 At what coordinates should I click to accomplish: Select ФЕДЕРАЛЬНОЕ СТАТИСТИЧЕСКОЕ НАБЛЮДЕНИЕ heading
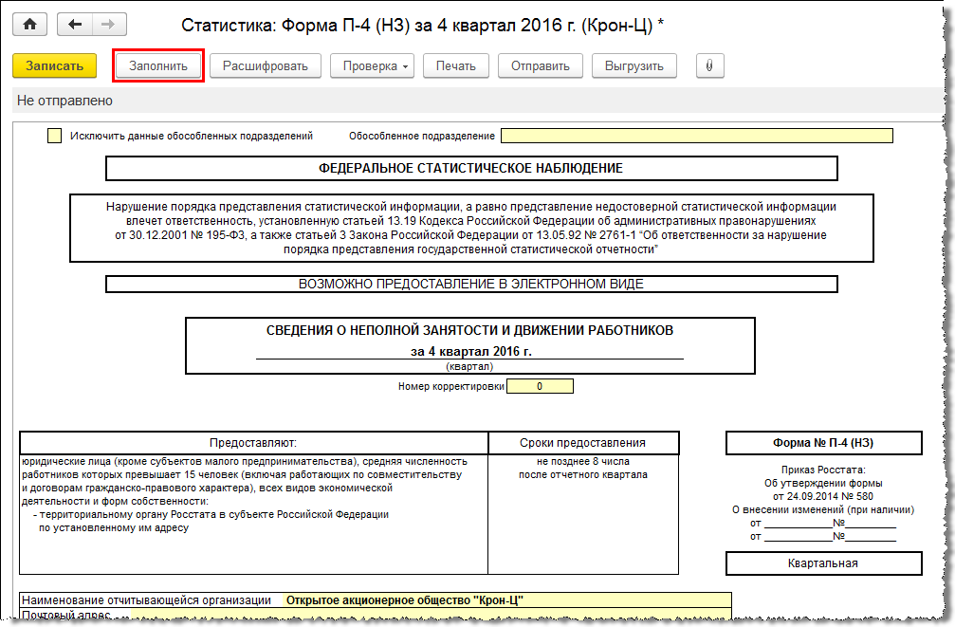[x=471, y=169]
